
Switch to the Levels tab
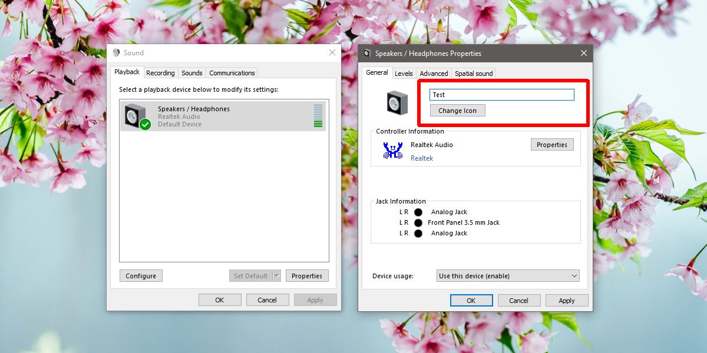point(404,74)
